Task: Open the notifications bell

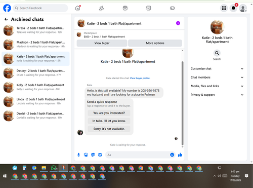Action: click(233, 8)
